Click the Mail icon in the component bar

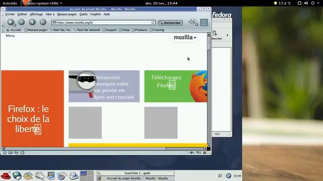(x=10, y=152)
